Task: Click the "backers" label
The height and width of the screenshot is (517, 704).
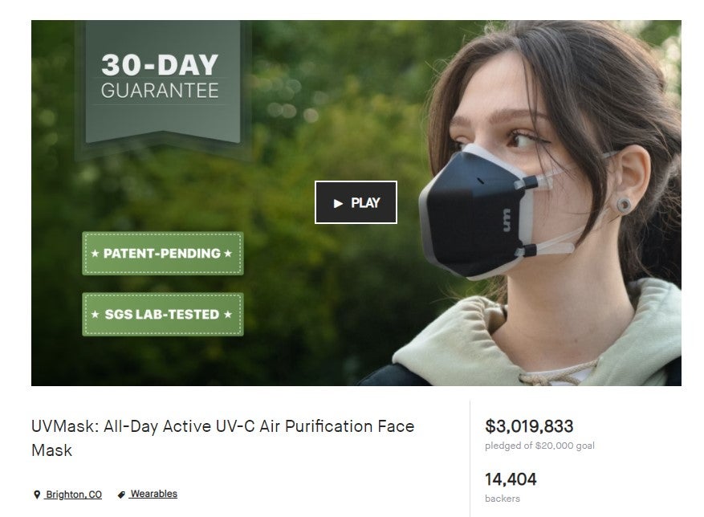Action: [502, 499]
